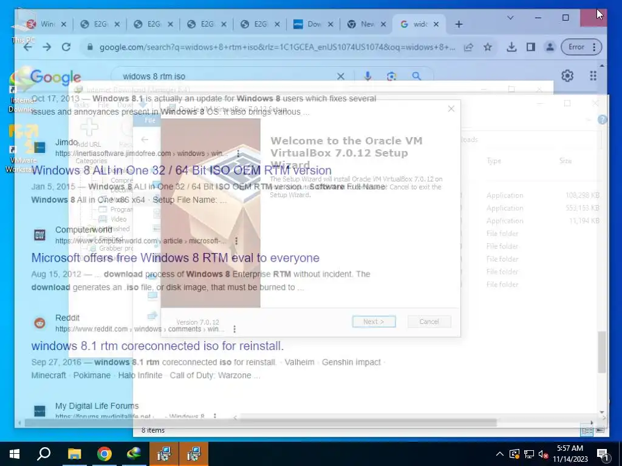
Task: Click the padlock site info icon
Action: (90, 47)
